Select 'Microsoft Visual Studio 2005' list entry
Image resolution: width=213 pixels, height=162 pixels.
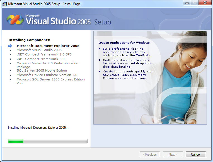click(x=39, y=50)
